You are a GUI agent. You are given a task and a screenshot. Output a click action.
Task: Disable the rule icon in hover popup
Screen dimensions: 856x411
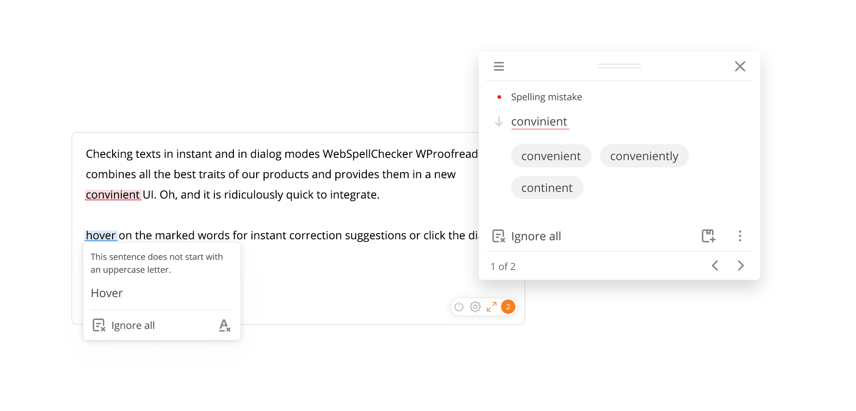(225, 325)
